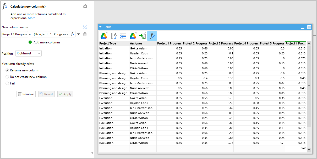Click scrollbar down arrow in Table 1

coord(309,150)
